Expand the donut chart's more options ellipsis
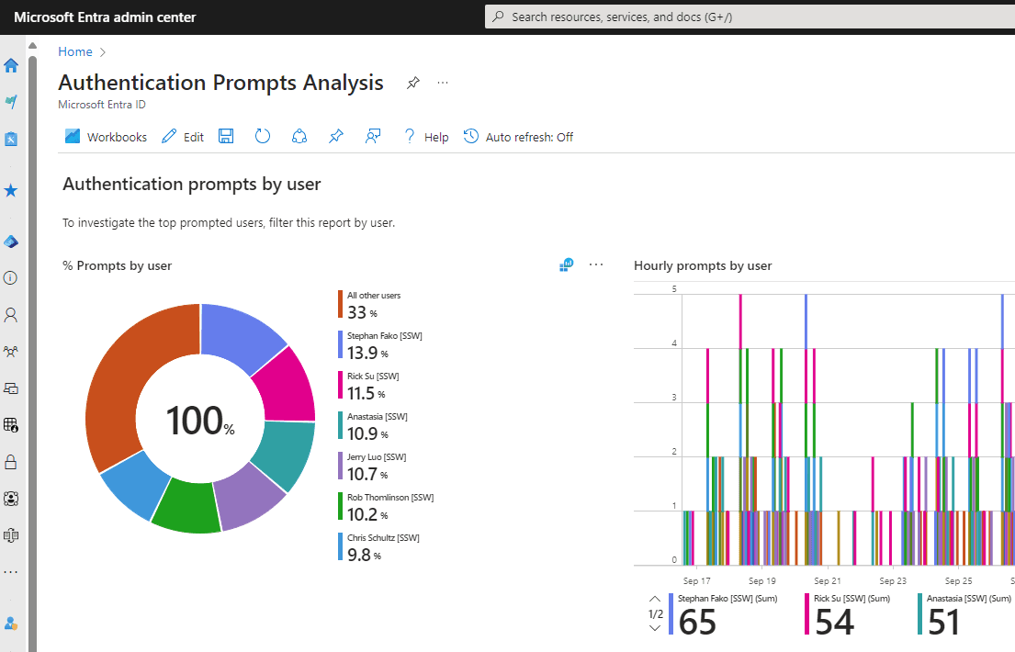This screenshot has height=652, width=1015. 596,265
